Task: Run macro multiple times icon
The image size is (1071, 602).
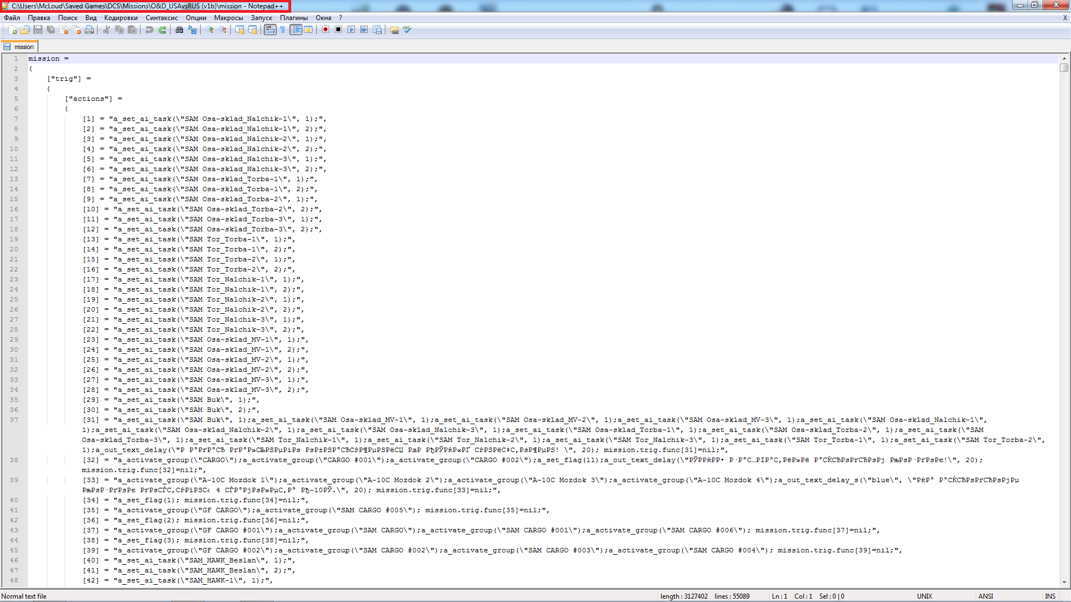Action: click(364, 30)
